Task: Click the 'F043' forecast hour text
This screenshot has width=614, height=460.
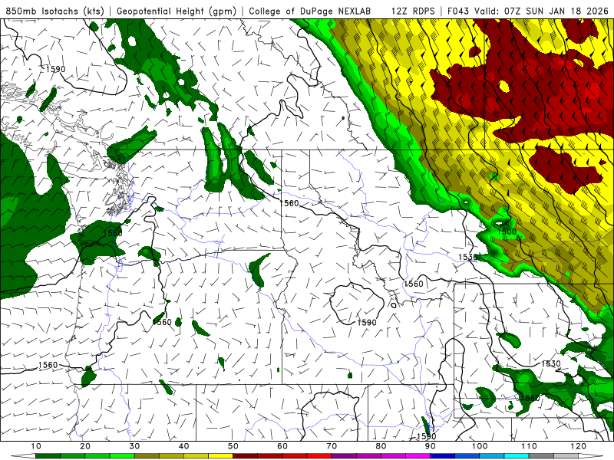Action: pos(458,11)
